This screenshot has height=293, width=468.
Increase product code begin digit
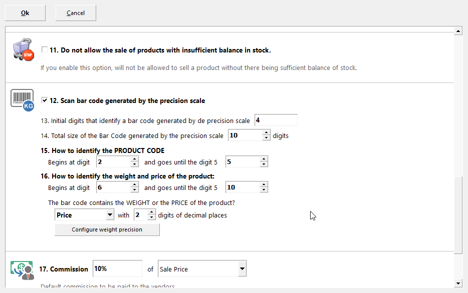134,159
